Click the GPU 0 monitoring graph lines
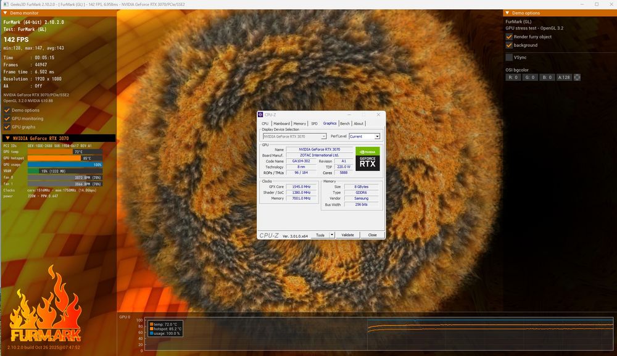Screen dimensions: 617x356 click(491, 326)
